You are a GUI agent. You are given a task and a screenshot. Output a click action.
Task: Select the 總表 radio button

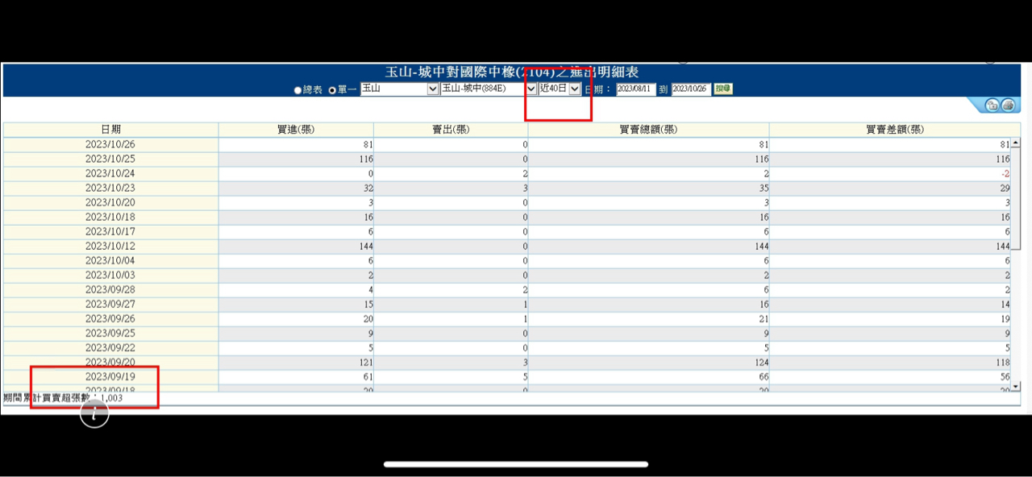[x=298, y=90]
